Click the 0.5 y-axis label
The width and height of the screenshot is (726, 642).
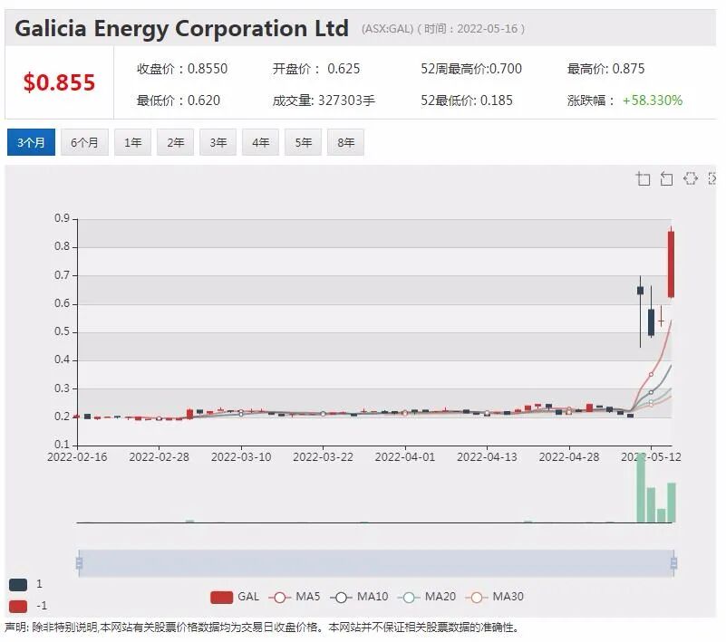pyautogui.click(x=62, y=331)
